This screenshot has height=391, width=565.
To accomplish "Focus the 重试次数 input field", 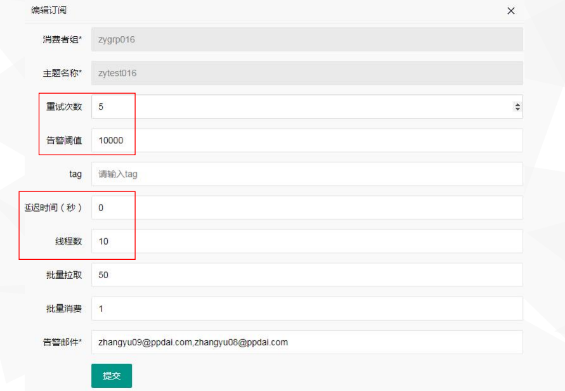I will point(307,106).
